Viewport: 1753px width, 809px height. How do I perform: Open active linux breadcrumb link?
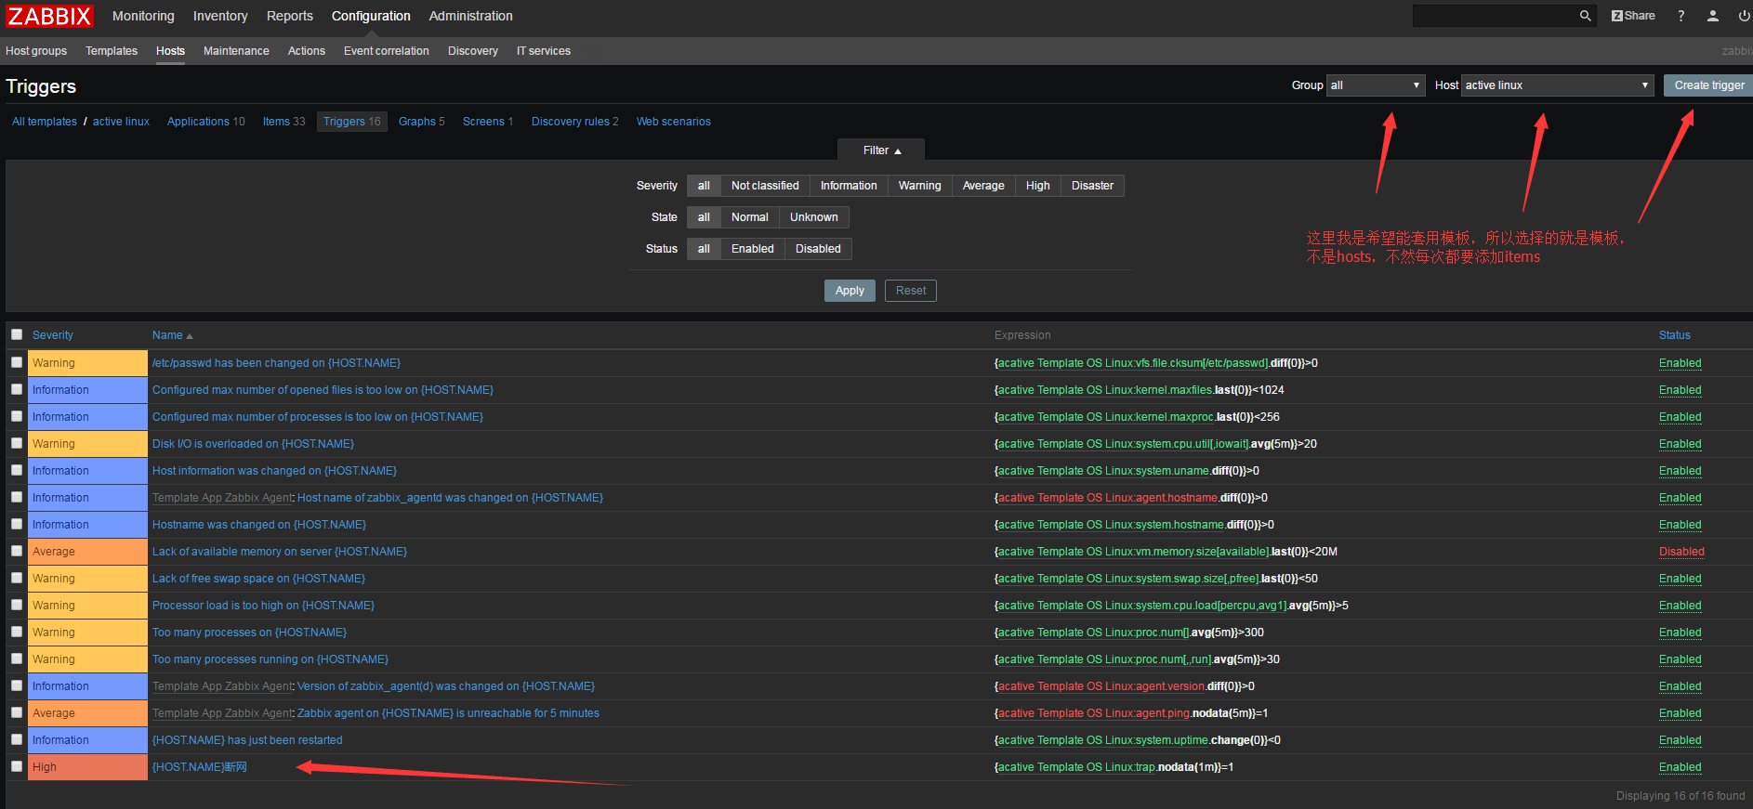coord(121,122)
